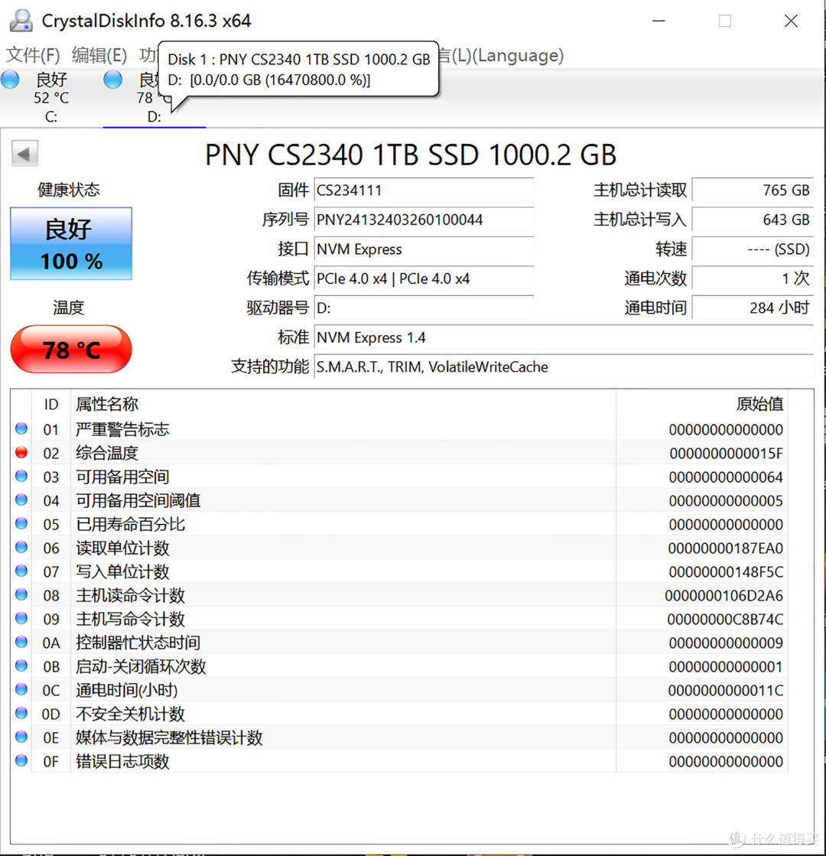
Task: Click the blue health circle above D: drive
Action: pos(112,79)
